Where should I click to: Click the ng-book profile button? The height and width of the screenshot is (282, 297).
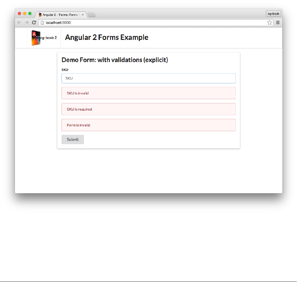[273, 14]
